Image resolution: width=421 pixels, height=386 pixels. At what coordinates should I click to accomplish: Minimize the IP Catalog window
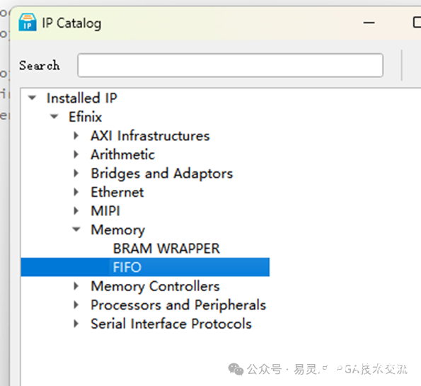pyautogui.click(x=369, y=23)
